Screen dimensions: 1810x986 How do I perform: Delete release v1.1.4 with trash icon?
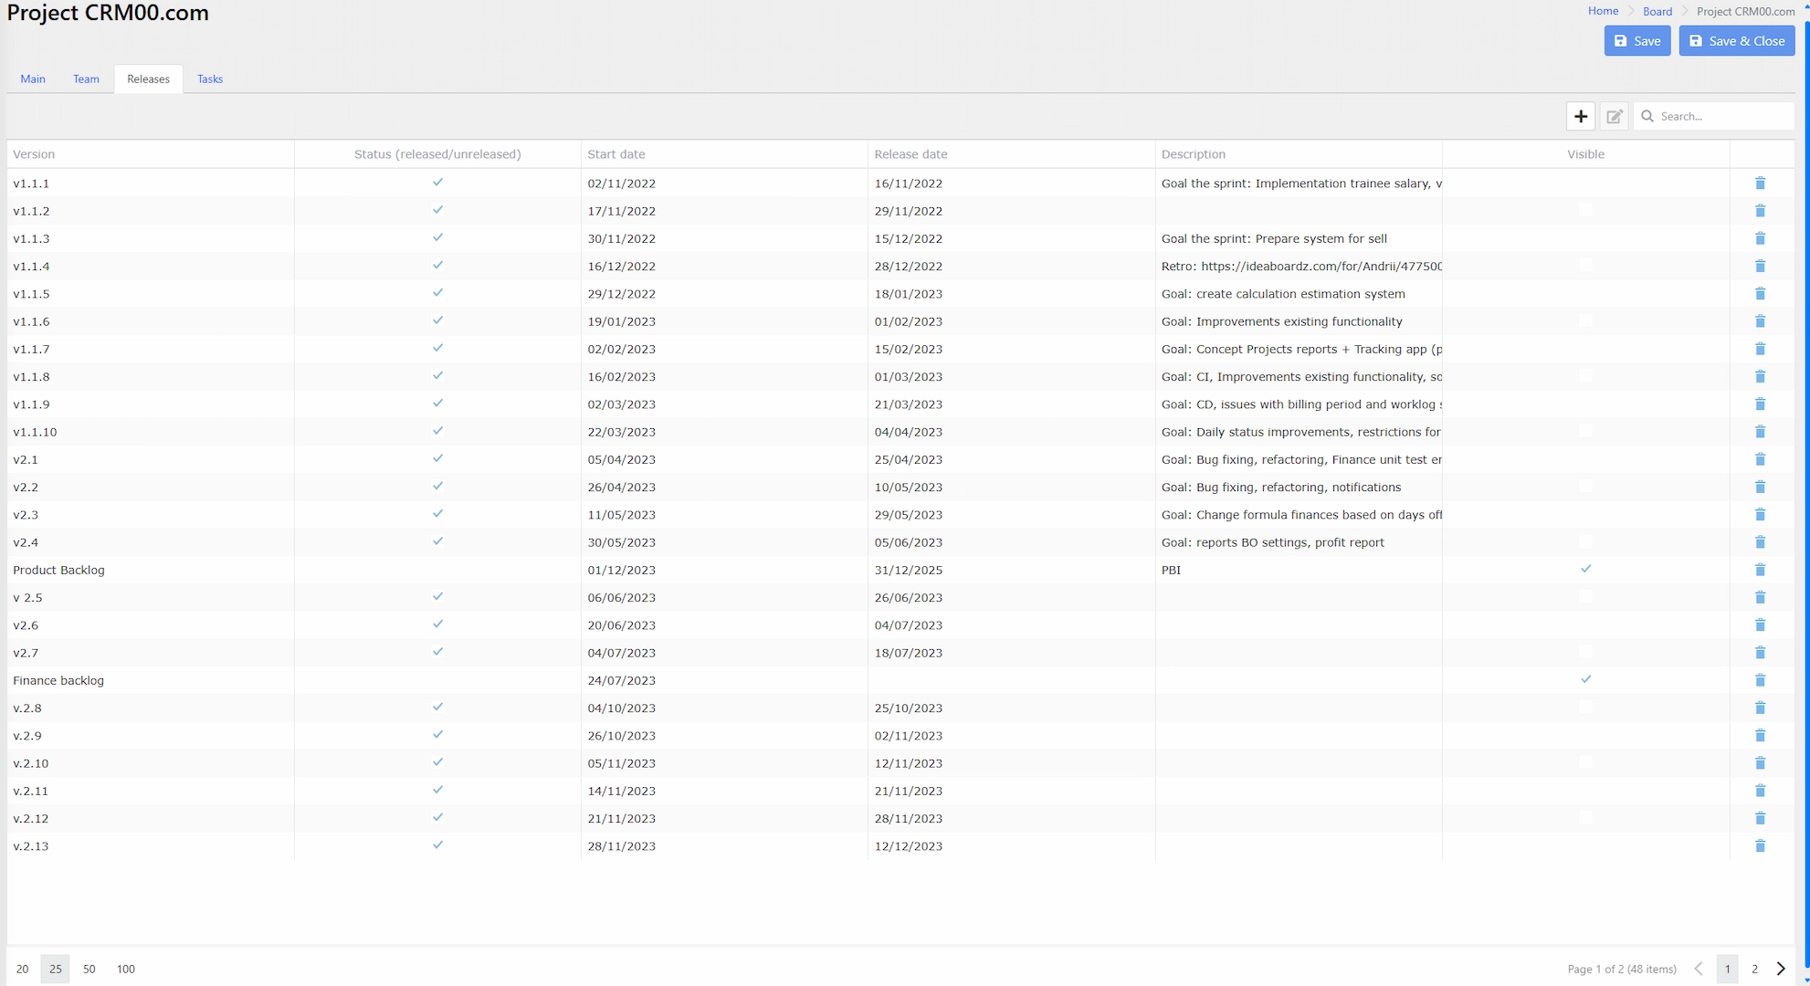click(1760, 266)
